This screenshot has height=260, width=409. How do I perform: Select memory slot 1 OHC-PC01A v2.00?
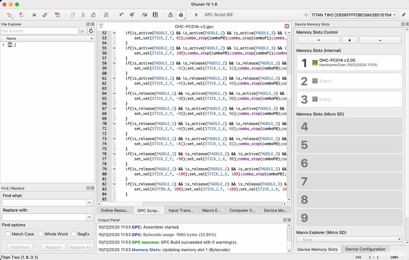(349, 63)
